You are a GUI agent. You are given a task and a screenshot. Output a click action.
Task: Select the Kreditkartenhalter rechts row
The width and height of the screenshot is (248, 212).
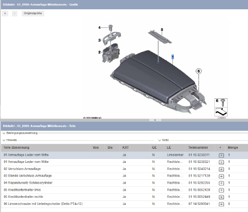pyautogui.click(x=124, y=197)
